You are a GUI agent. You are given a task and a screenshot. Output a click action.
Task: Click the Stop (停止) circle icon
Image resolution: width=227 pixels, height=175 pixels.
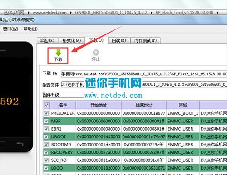pyautogui.click(x=96, y=53)
